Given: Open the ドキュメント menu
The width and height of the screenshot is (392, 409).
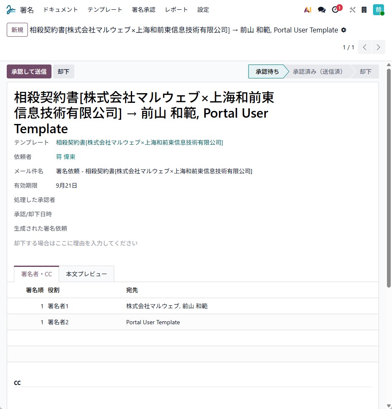Looking at the screenshot, I should 60,10.
